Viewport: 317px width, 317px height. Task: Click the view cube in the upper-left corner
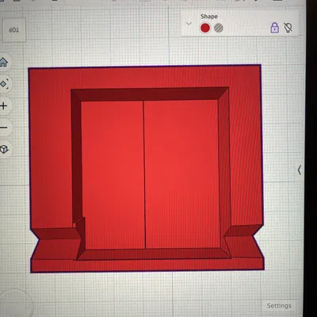pos(13,30)
